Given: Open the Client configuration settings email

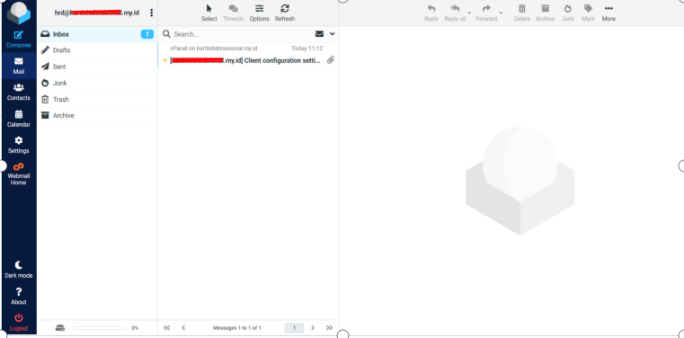Looking at the screenshot, I should [x=248, y=55].
